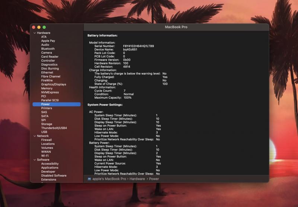Select ATA in the sidebar
The image size is (298, 207).
pyautogui.click(x=44, y=37)
